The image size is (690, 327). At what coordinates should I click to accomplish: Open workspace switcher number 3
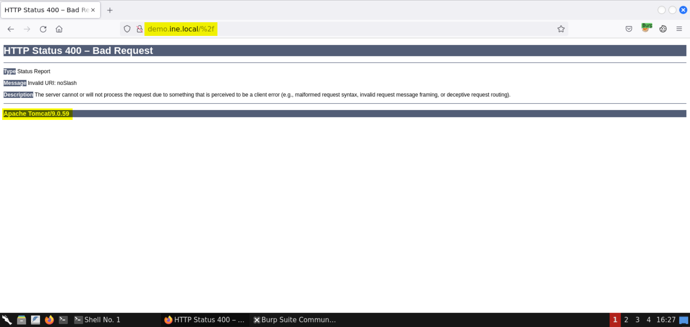tap(637, 319)
